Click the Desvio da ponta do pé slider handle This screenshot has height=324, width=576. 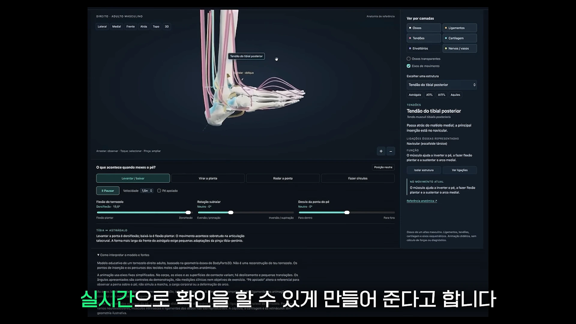pos(347,212)
